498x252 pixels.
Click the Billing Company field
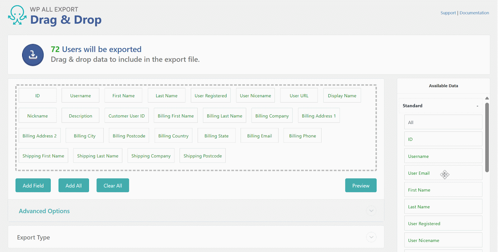pos(272,116)
